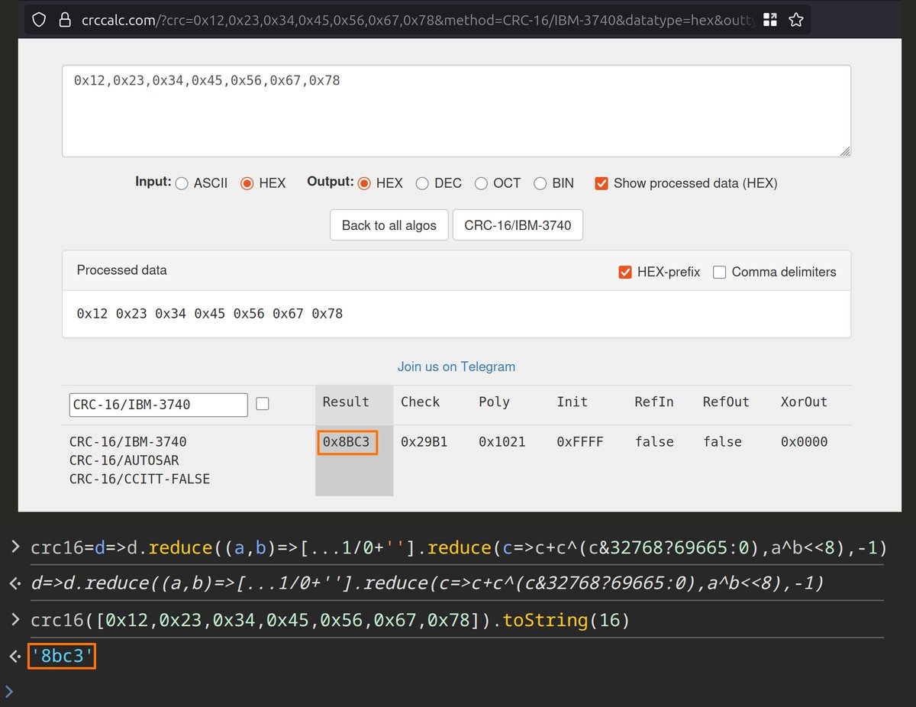Click the padlock site security icon

[x=65, y=20]
